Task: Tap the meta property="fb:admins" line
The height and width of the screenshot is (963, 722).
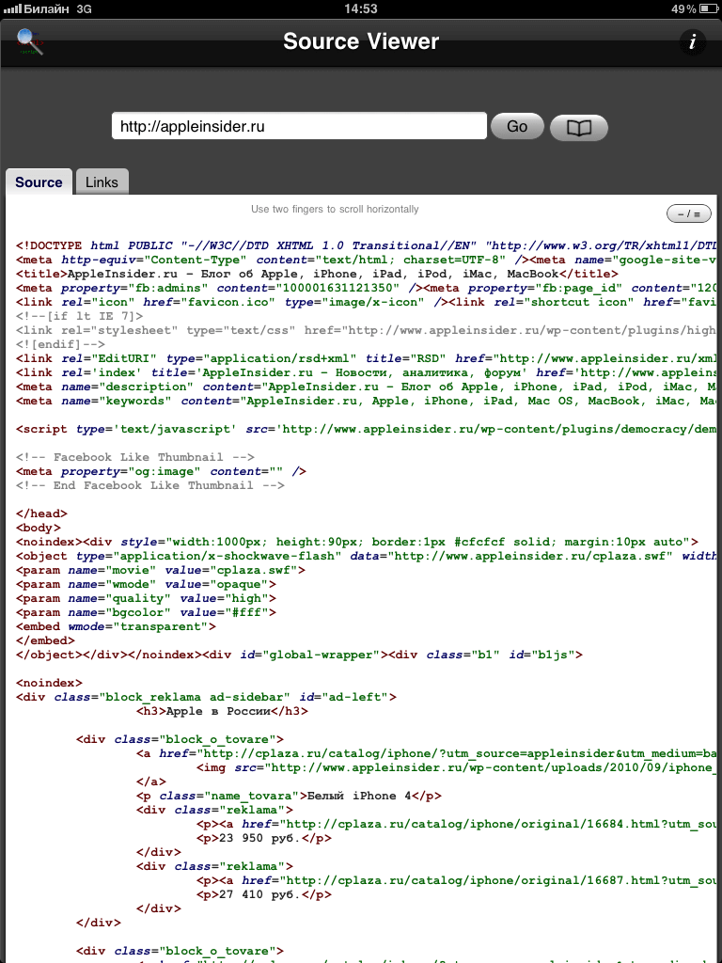Action: 366,288
